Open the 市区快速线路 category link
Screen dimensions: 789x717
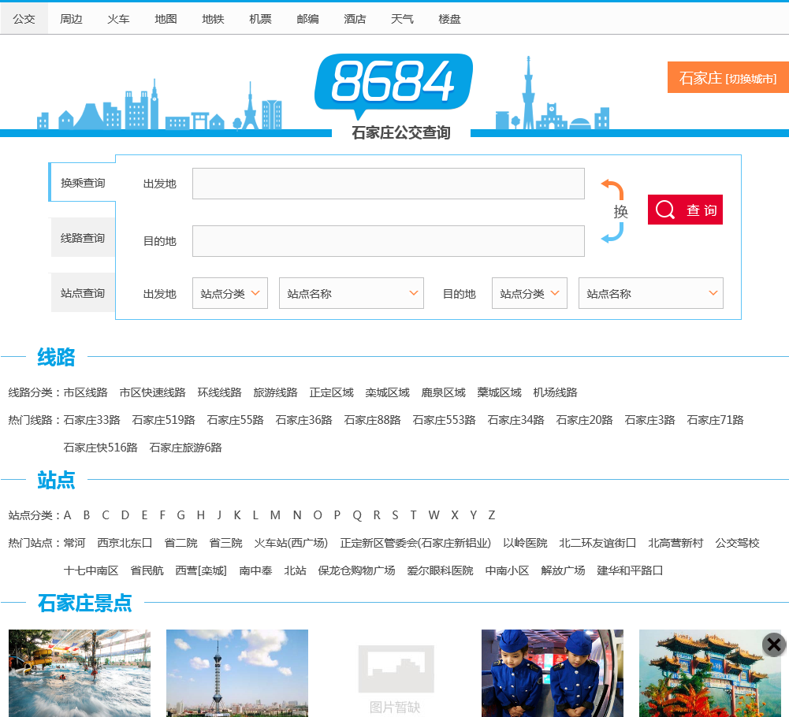click(152, 392)
